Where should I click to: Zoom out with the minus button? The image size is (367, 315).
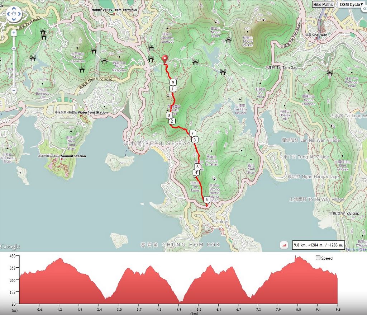click(x=14, y=90)
